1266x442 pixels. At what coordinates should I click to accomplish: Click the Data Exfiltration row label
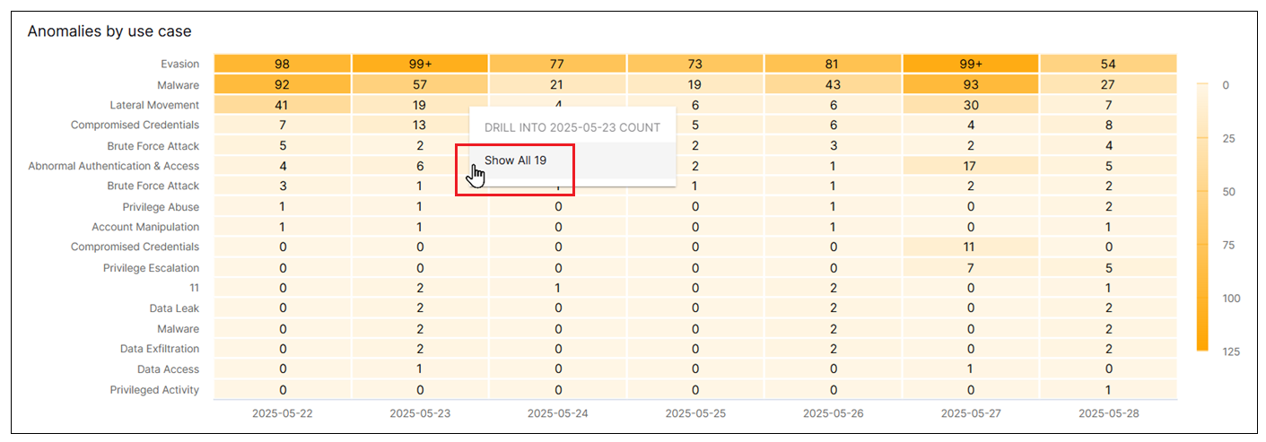click(160, 349)
